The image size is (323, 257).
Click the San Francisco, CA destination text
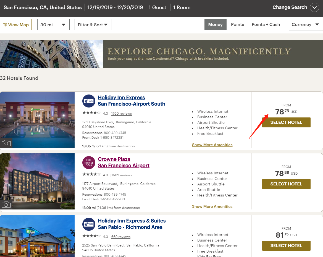pos(43,7)
